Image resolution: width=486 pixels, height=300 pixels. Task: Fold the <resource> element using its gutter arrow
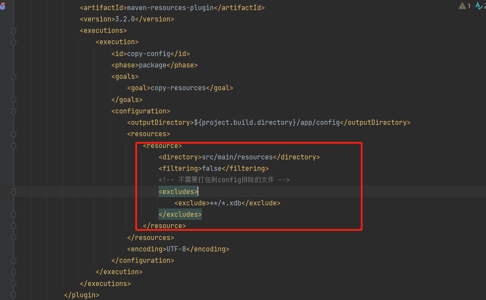point(14,145)
